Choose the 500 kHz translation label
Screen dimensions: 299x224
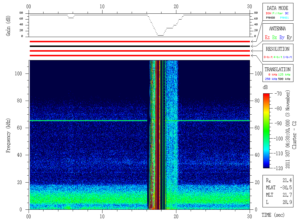(285, 79)
